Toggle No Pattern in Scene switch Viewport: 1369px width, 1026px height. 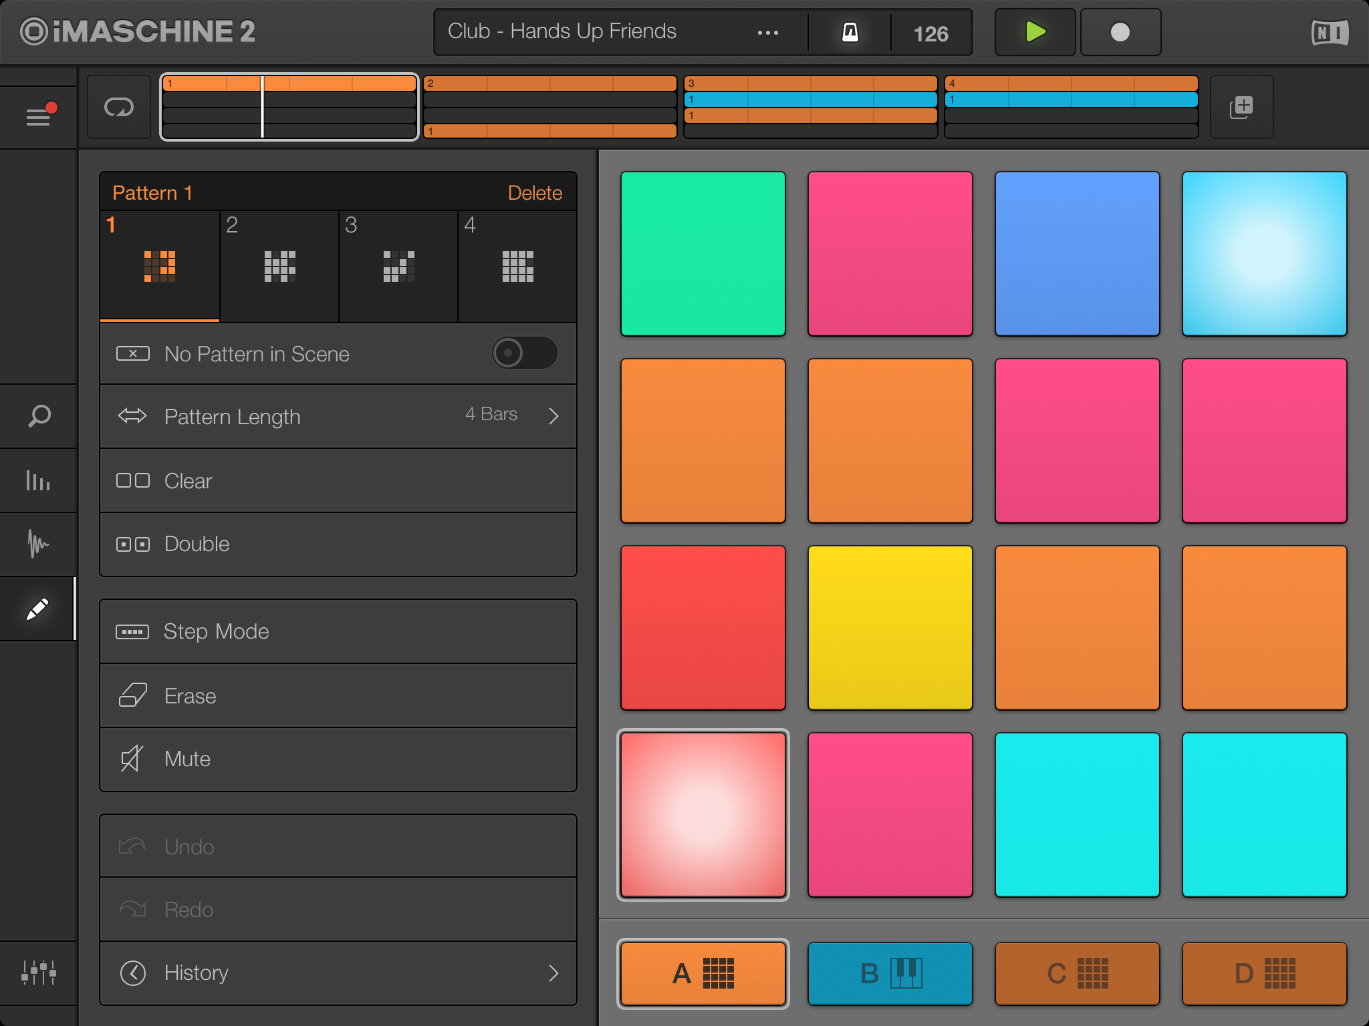click(x=525, y=353)
